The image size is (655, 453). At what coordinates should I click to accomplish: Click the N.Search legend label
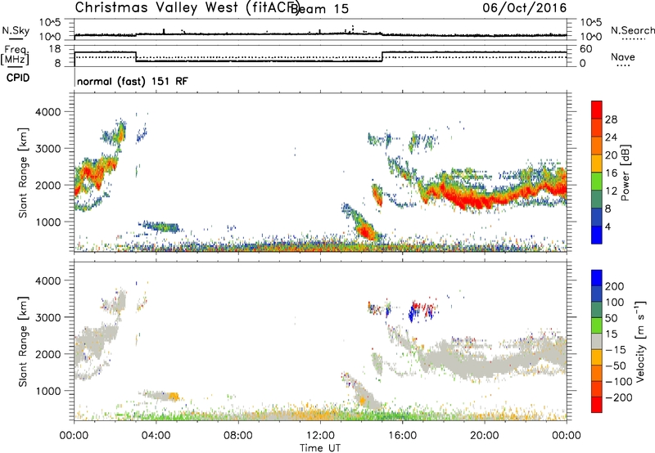click(x=633, y=30)
